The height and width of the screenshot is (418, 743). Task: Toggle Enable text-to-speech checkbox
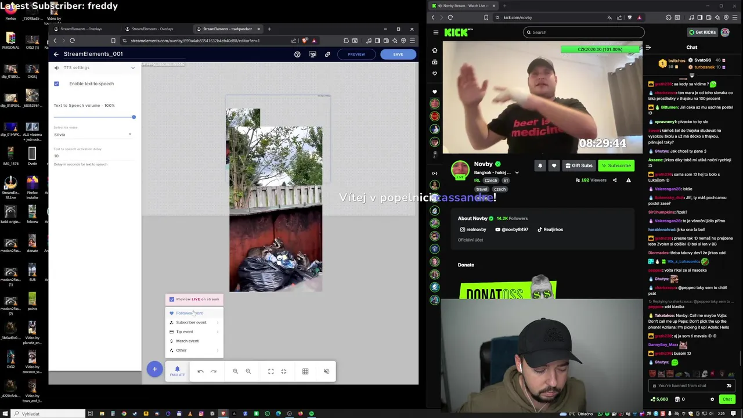pyautogui.click(x=56, y=84)
